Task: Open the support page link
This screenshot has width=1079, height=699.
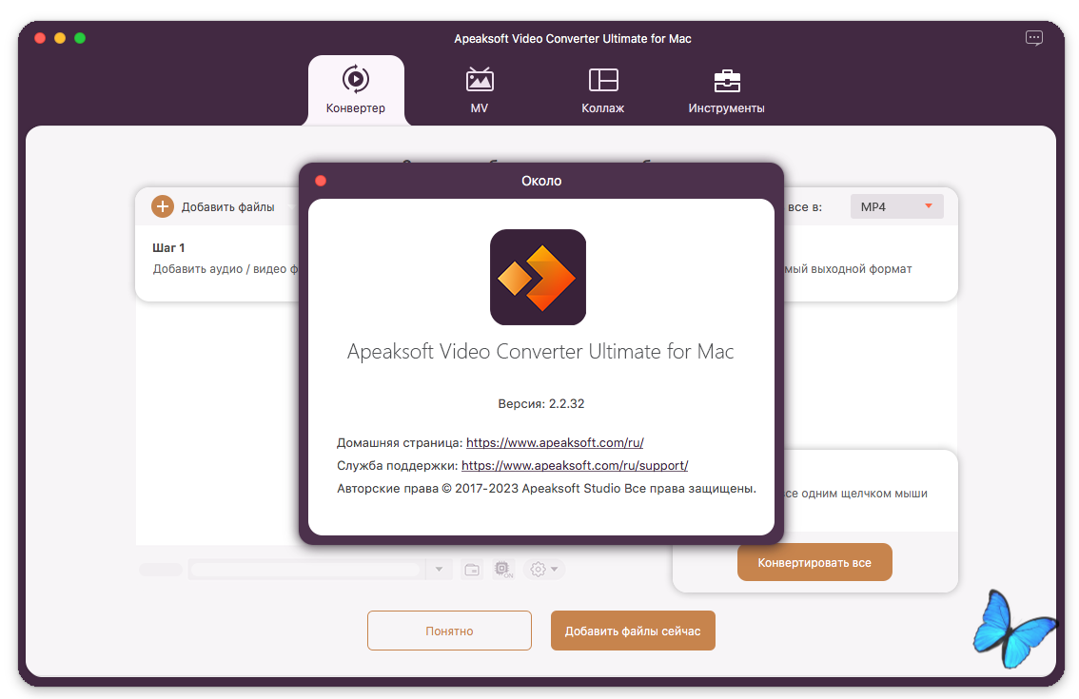Action: coord(574,466)
